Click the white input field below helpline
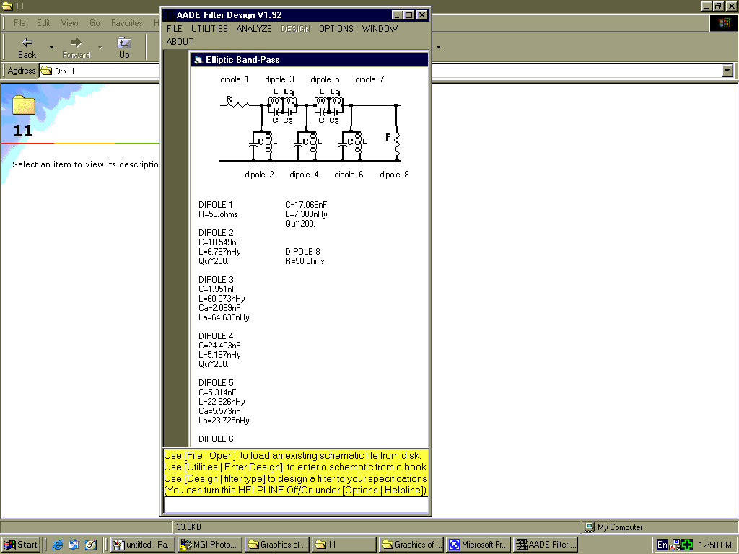Screen dimensions: 739x554 pyautogui.click(x=296, y=504)
